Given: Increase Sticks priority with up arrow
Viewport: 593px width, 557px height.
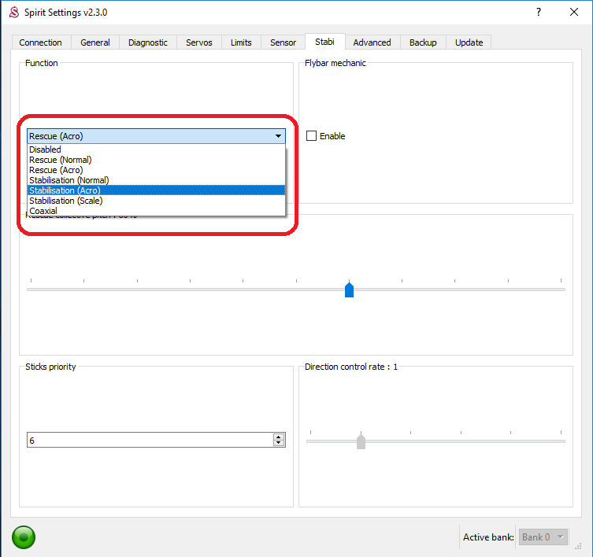Looking at the screenshot, I should [x=278, y=437].
